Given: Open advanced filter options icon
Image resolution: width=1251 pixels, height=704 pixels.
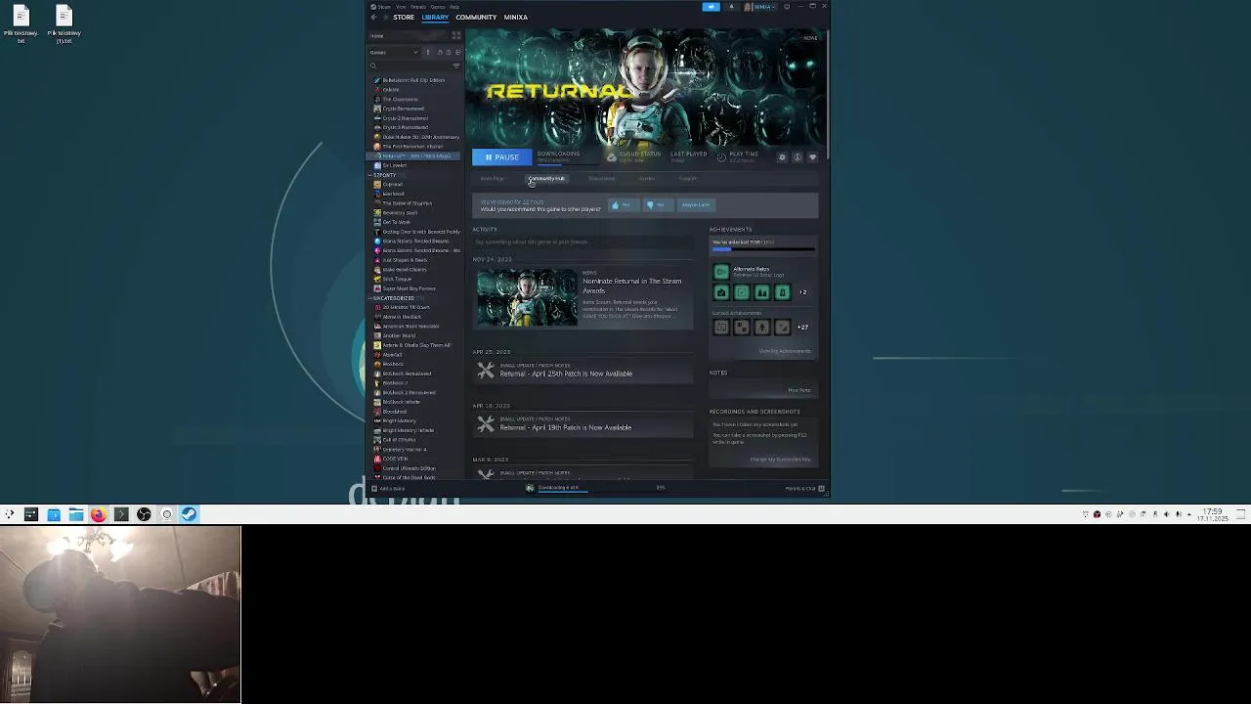Looking at the screenshot, I should tap(456, 66).
